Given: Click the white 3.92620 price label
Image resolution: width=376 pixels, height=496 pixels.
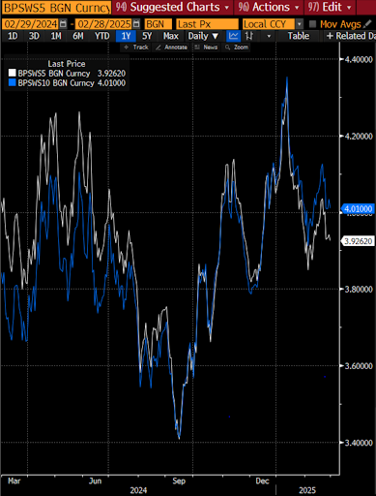Looking at the screenshot, I should tap(358, 241).
